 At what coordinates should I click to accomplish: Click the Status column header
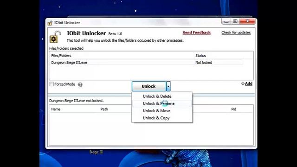[200, 56]
